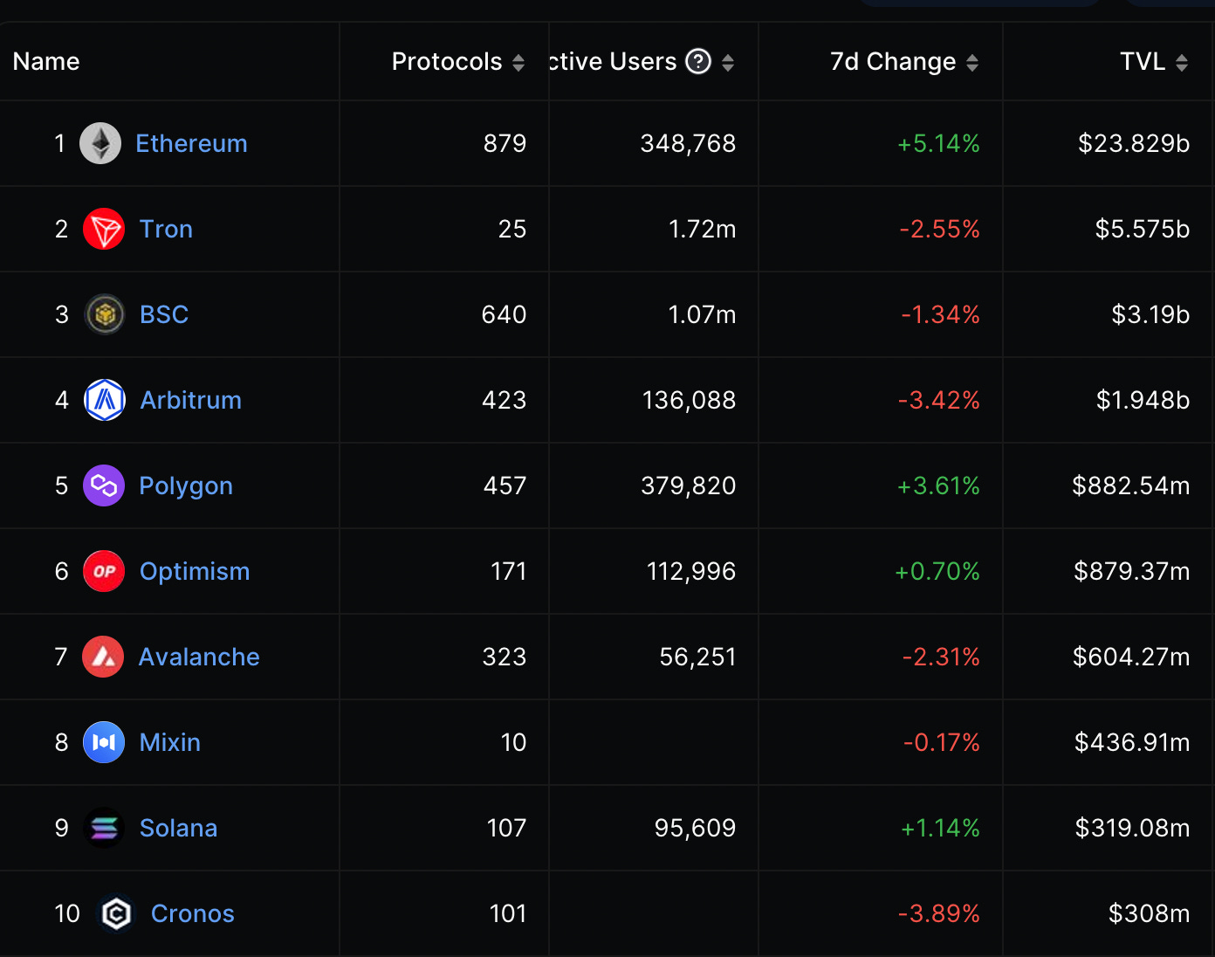The width and height of the screenshot is (1215, 957).
Task: Open the Arbitrum chain link
Action: [x=190, y=400]
